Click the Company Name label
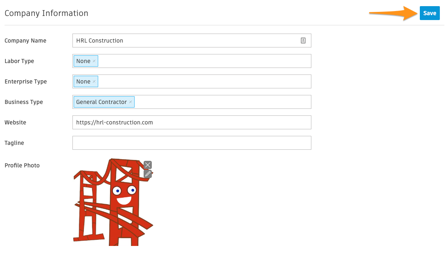 (x=25, y=41)
